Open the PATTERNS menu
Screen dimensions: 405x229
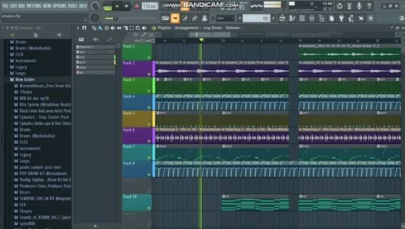pyautogui.click(x=34, y=6)
